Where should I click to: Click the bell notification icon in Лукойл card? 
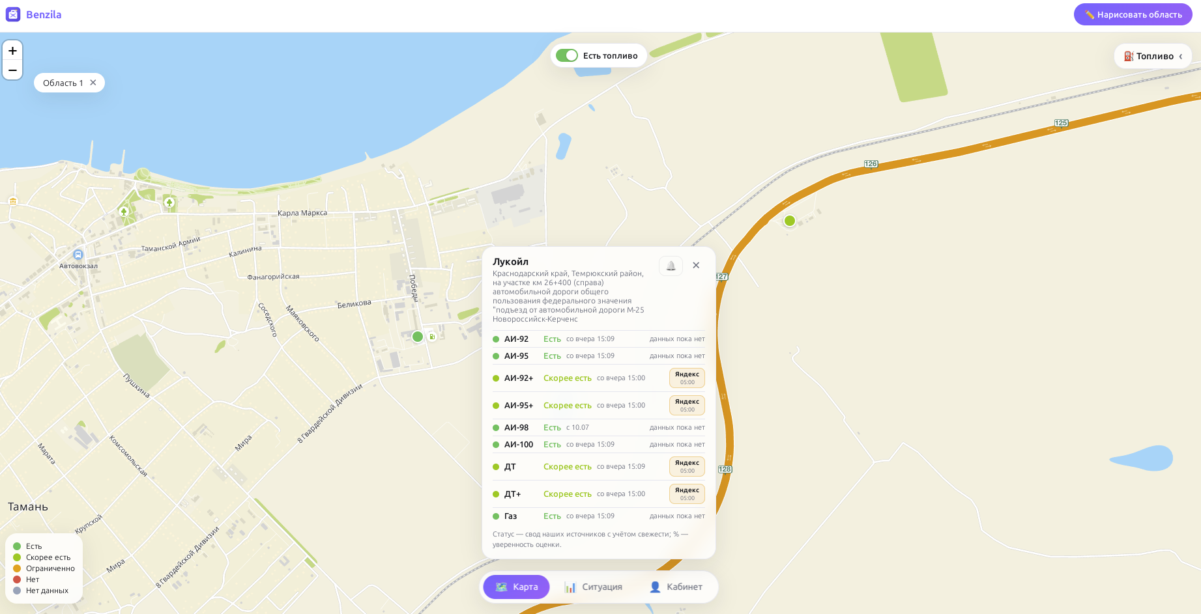tap(671, 266)
